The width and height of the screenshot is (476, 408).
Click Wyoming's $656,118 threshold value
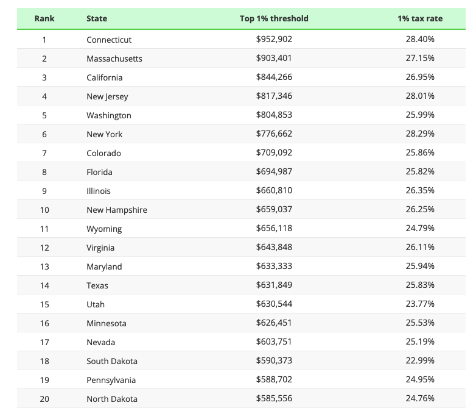275,229
